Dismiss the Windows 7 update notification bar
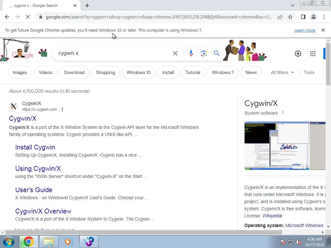Viewport: 331px width, 248px height. 323,30
